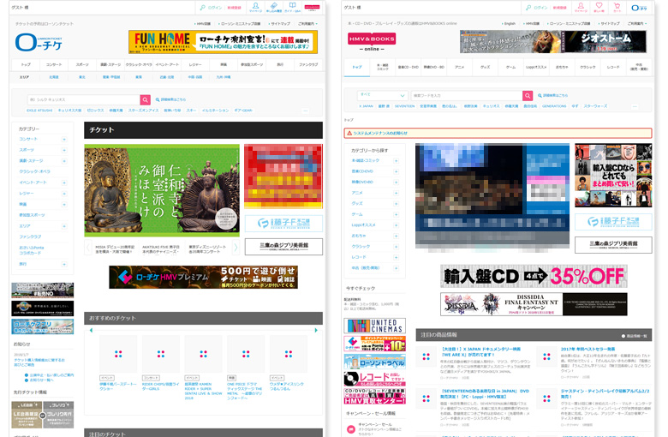Open the UNITED CINEMAS banner

coord(375,326)
